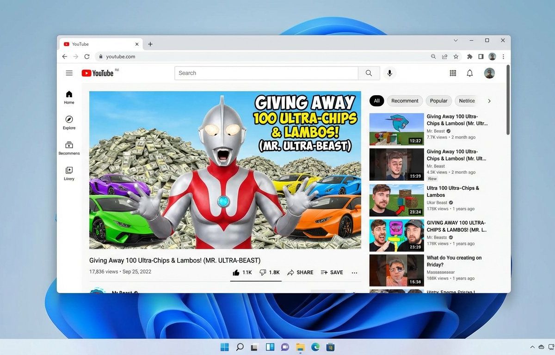Go forward in the browser
The image size is (555, 355).
pyautogui.click(x=76, y=56)
